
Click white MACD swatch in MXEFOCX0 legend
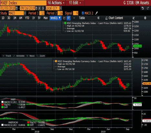pyautogui.click(x=2, y=125)
